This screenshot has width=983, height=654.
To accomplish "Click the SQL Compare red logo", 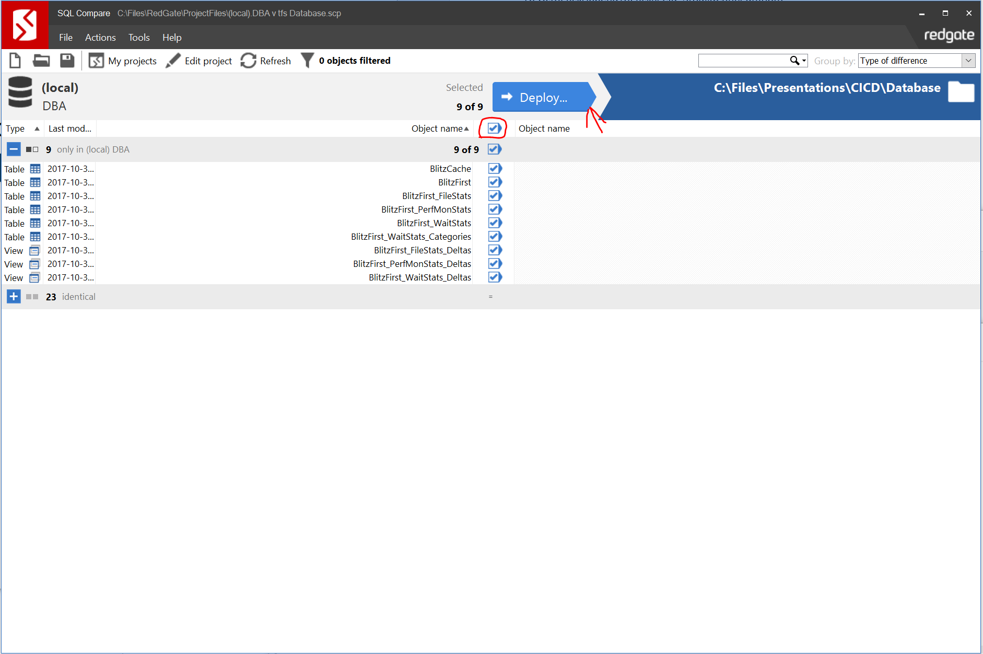I will [25, 25].
